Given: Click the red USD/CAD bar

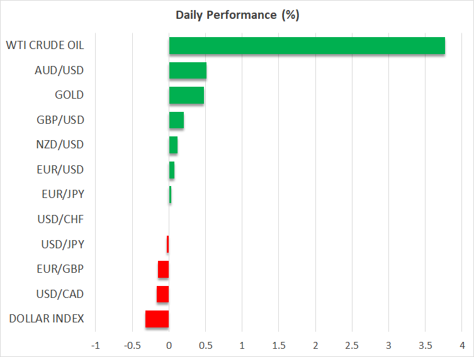Looking at the screenshot, I should 163,294.
